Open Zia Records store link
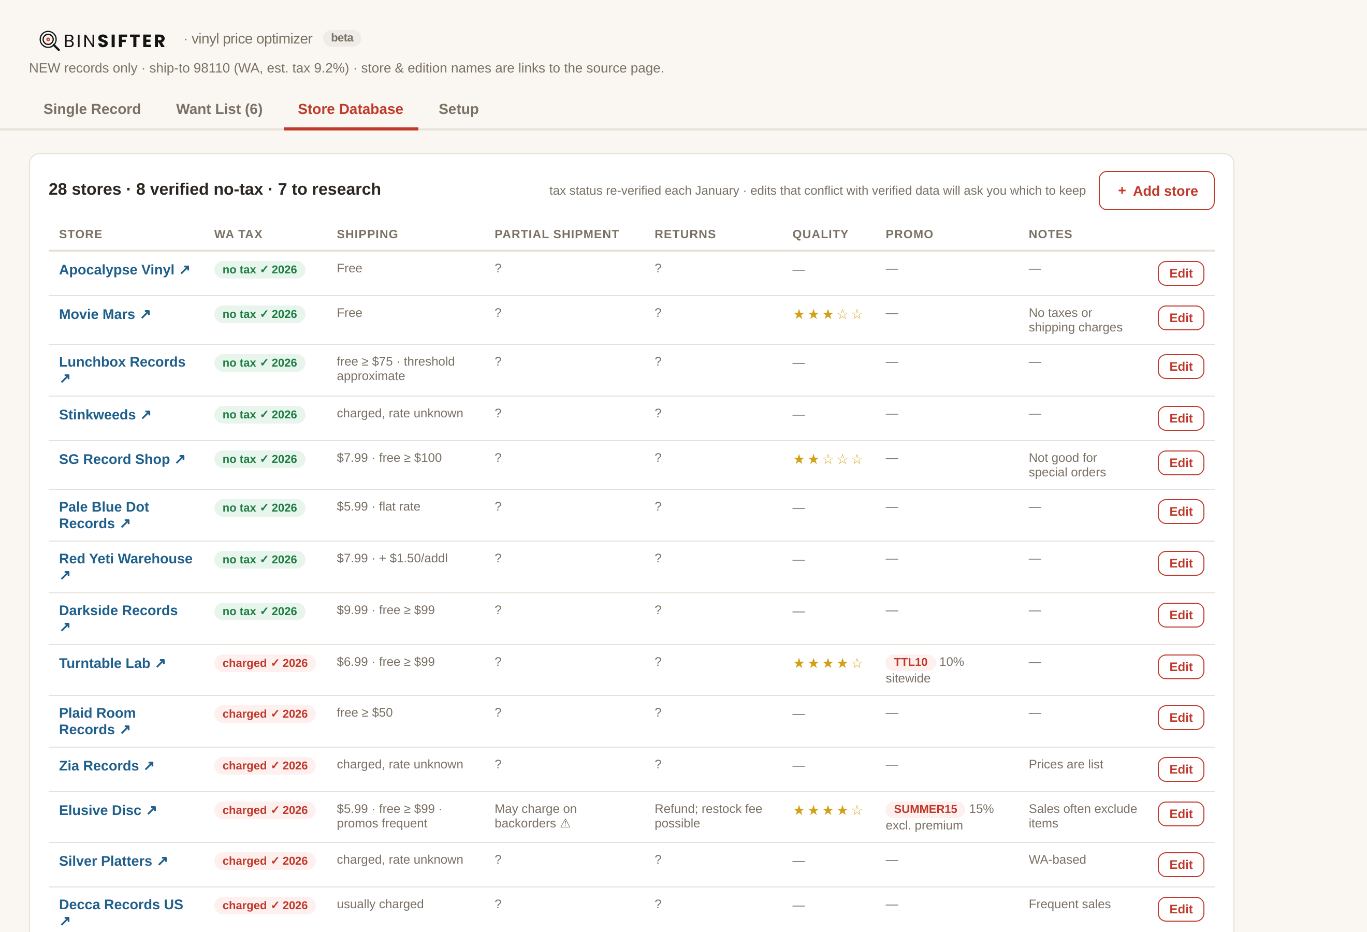1367x932 pixels. tap(107, 766)
